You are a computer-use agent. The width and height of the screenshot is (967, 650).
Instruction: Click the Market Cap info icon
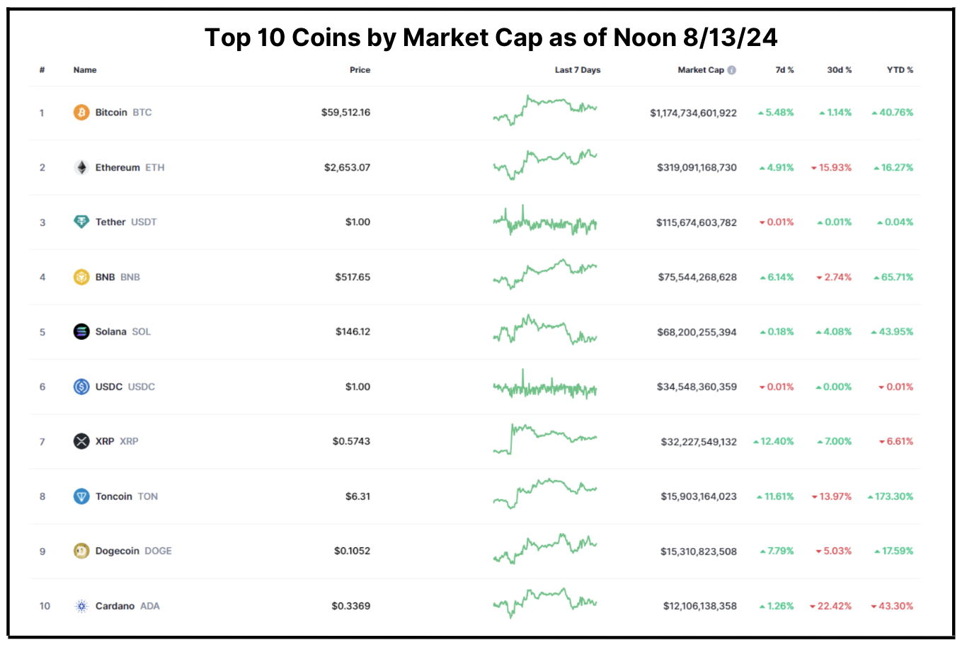click(x=733, y=69)
